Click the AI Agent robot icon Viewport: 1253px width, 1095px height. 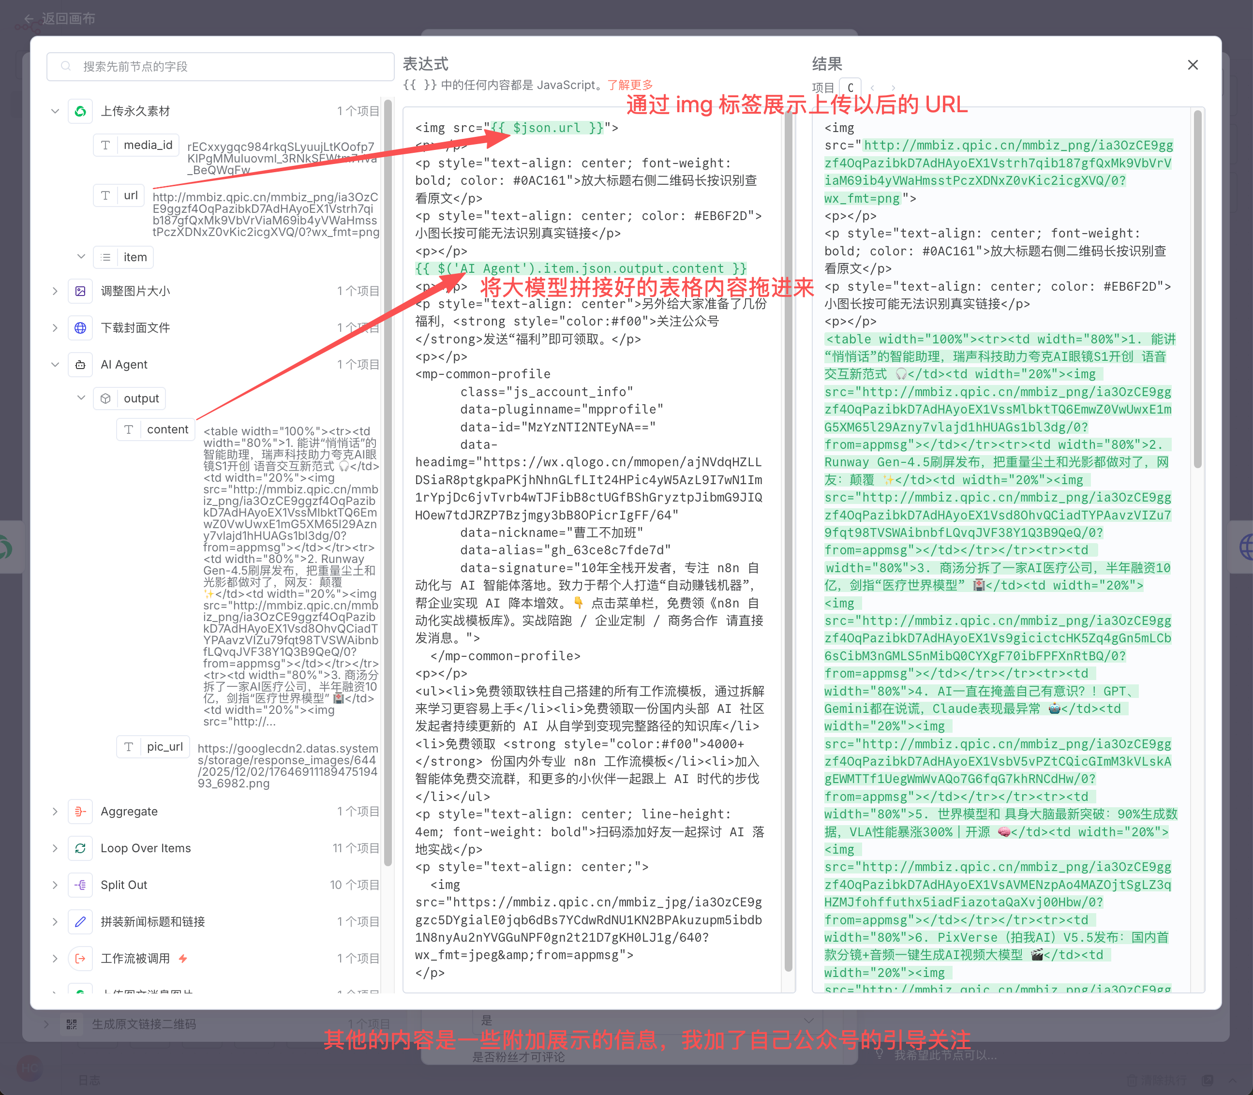pos(80,365)
